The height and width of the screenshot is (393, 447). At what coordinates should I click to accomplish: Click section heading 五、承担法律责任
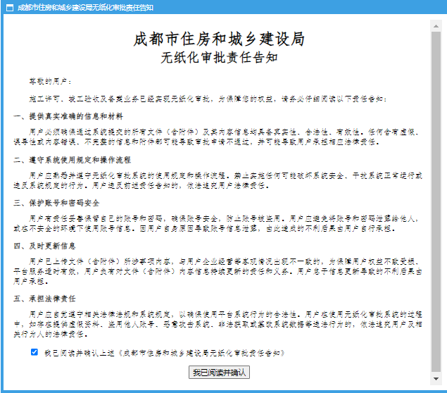tap(44, 299)
